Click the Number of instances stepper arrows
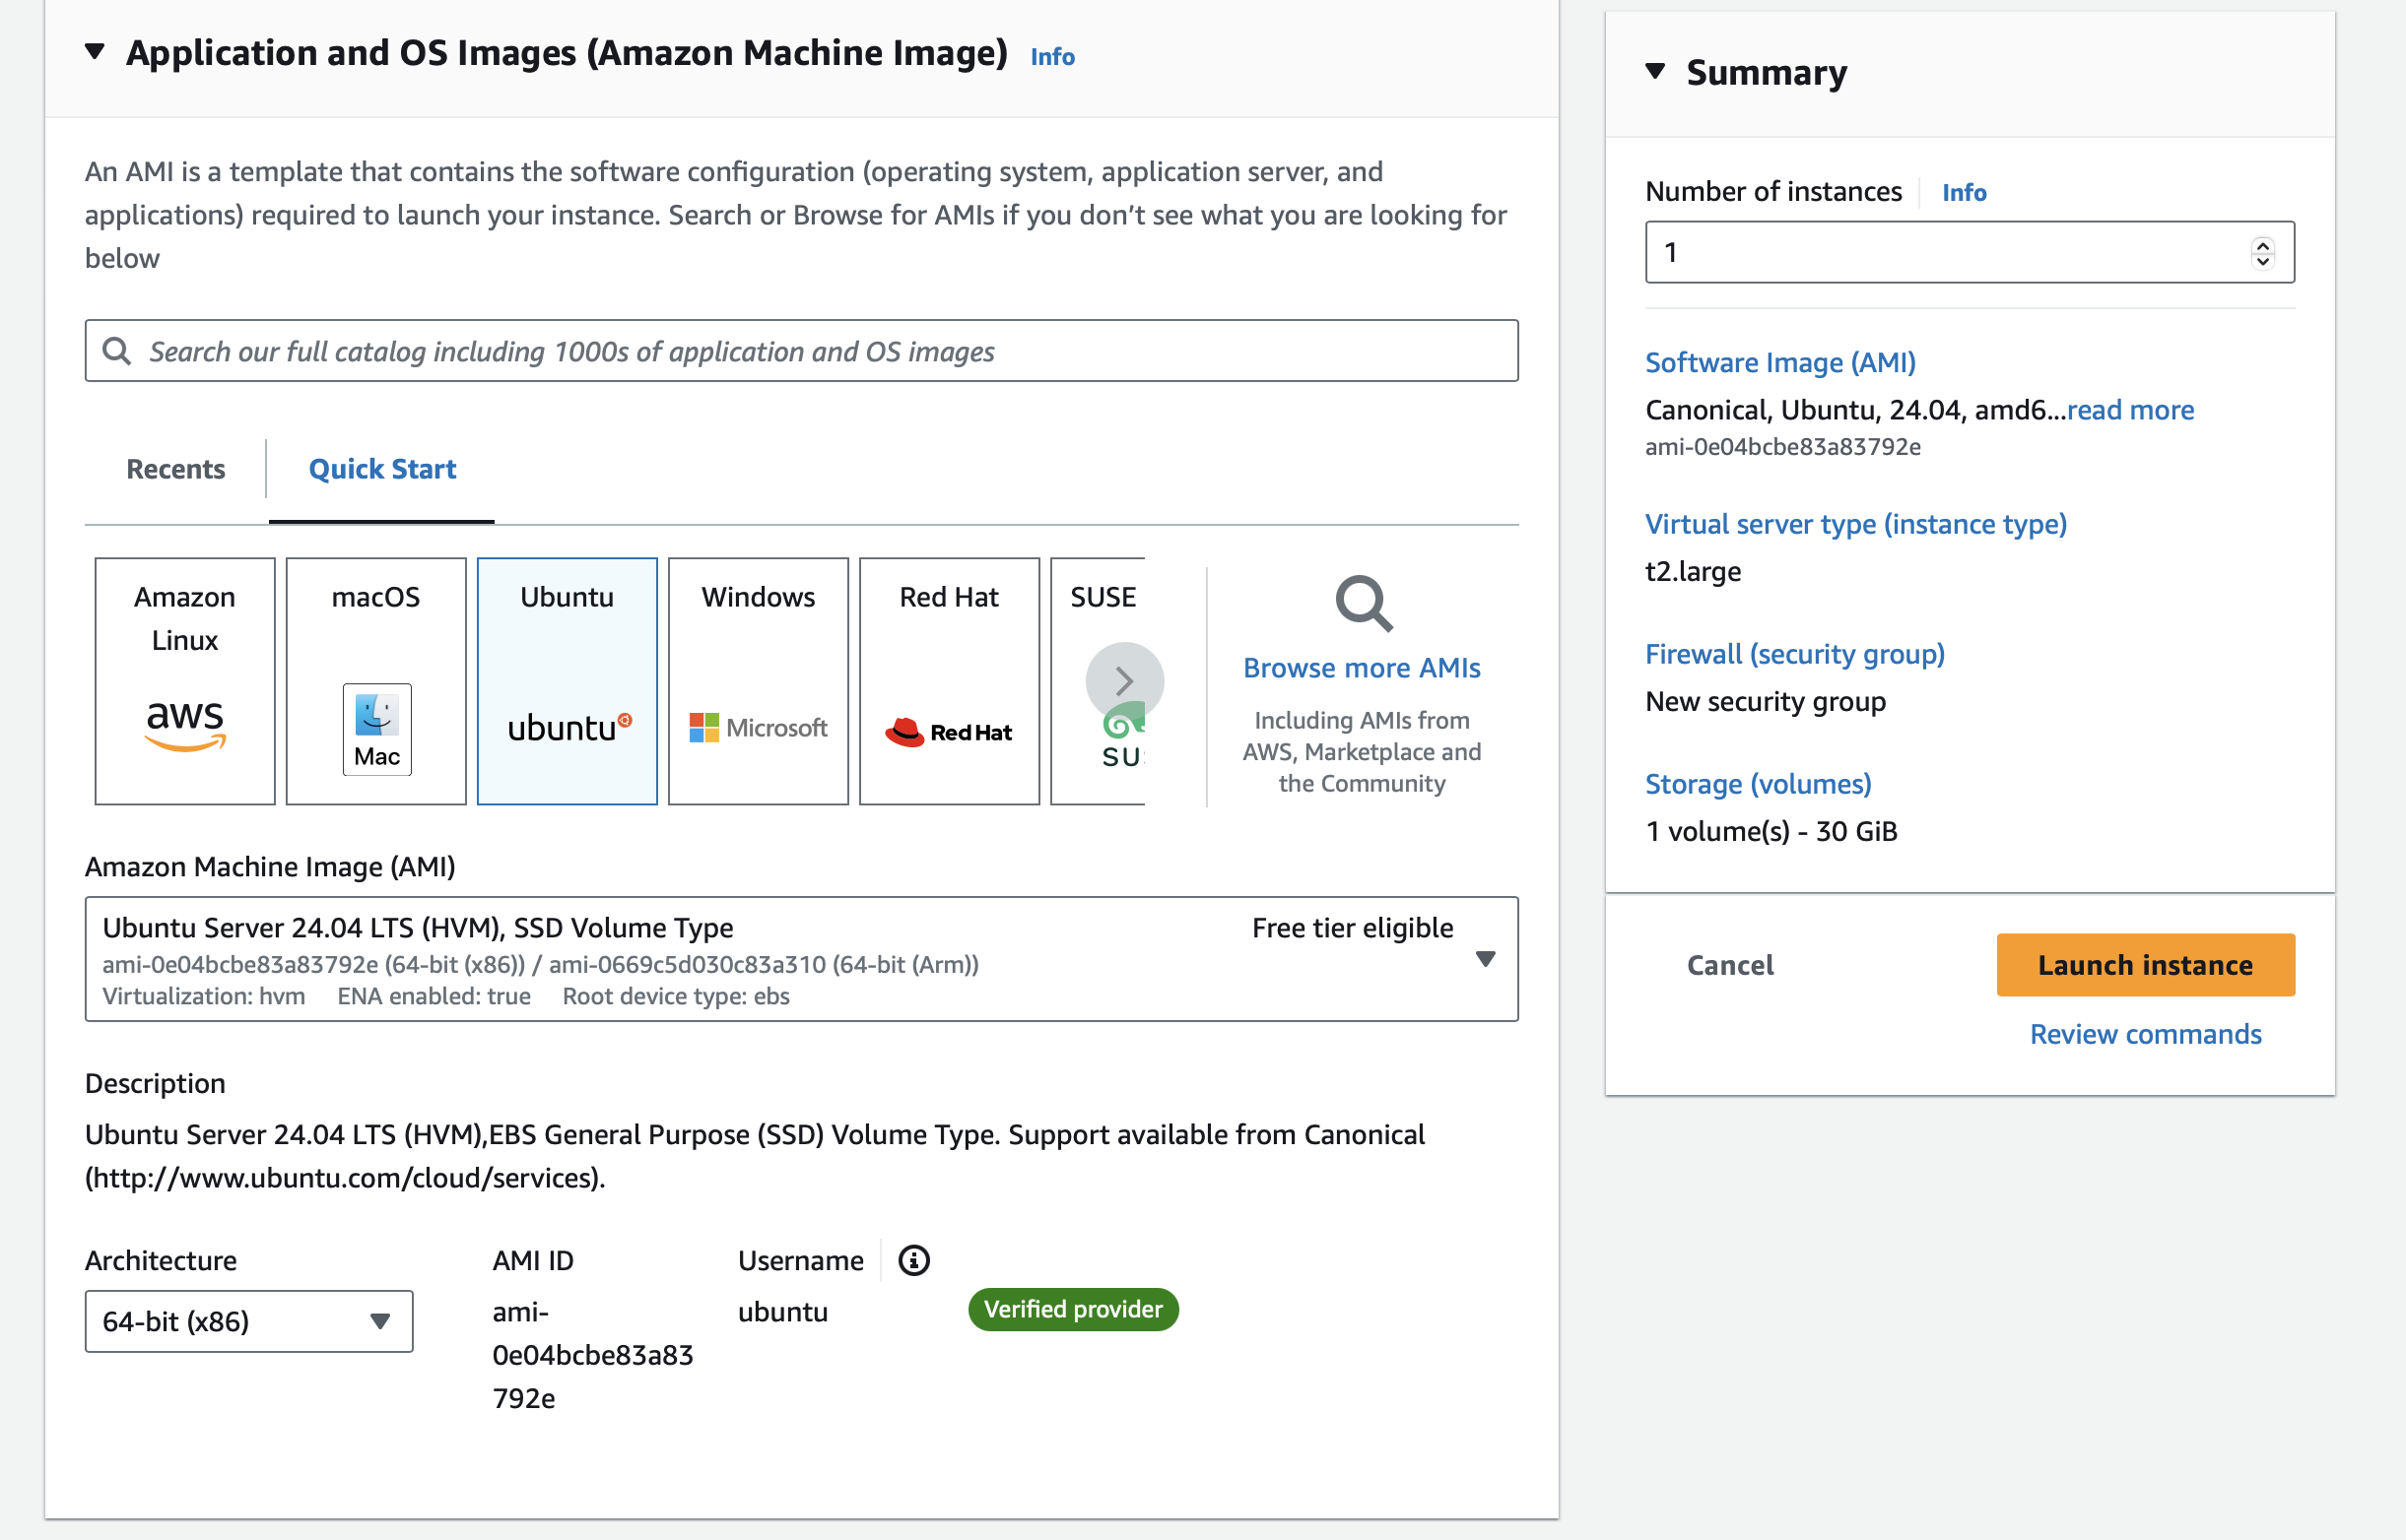The height and width of the screenshot is (1540, 2406). pyautogui.click(x=2262, y=252)
